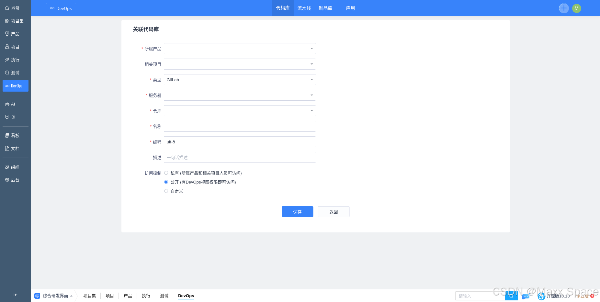Switch to 制品库 tab

(325, 8)
